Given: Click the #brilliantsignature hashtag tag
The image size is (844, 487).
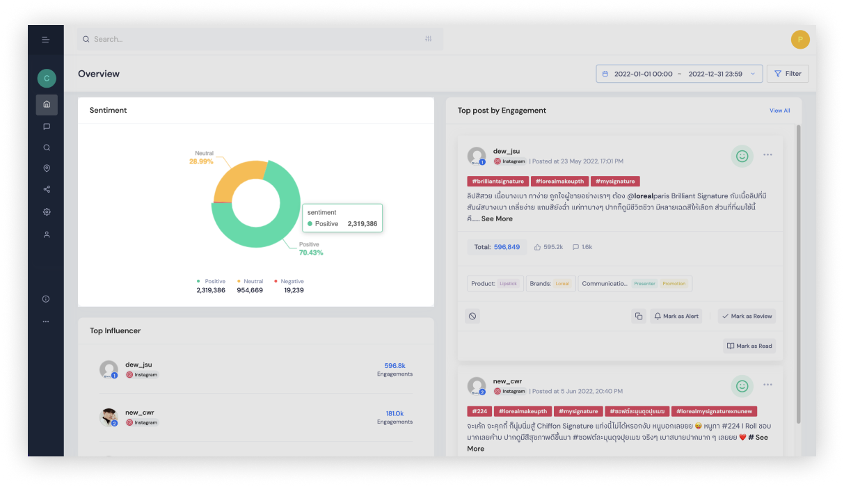Looking at the screenshot, I should pos(497,181).
